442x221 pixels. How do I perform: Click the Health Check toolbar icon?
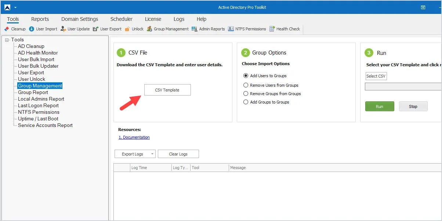click(272, 29)
